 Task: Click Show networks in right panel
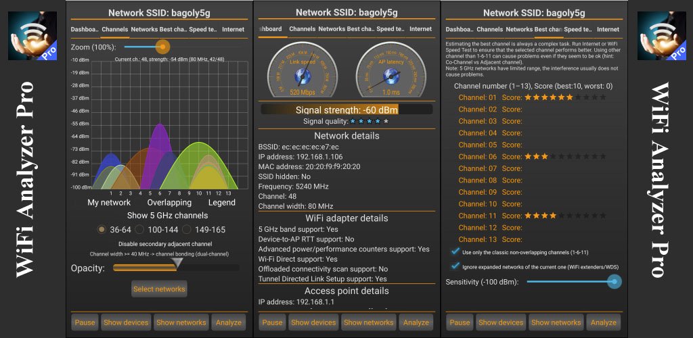click(556, 322)
